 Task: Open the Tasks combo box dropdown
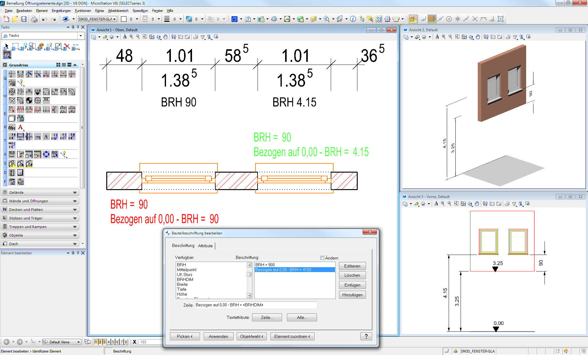pos(81,36)
